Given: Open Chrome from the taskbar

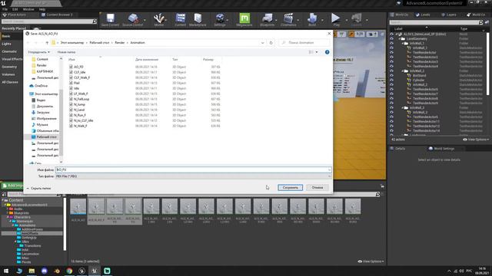Looking at the screenshot, I should [x=69, y=271].
